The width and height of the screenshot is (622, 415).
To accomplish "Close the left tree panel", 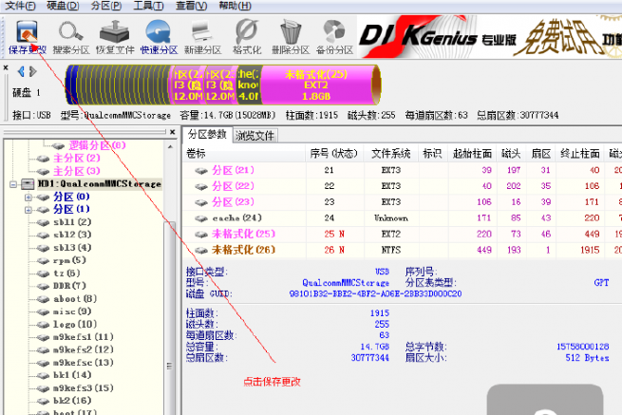I will [x=173, y=132].
